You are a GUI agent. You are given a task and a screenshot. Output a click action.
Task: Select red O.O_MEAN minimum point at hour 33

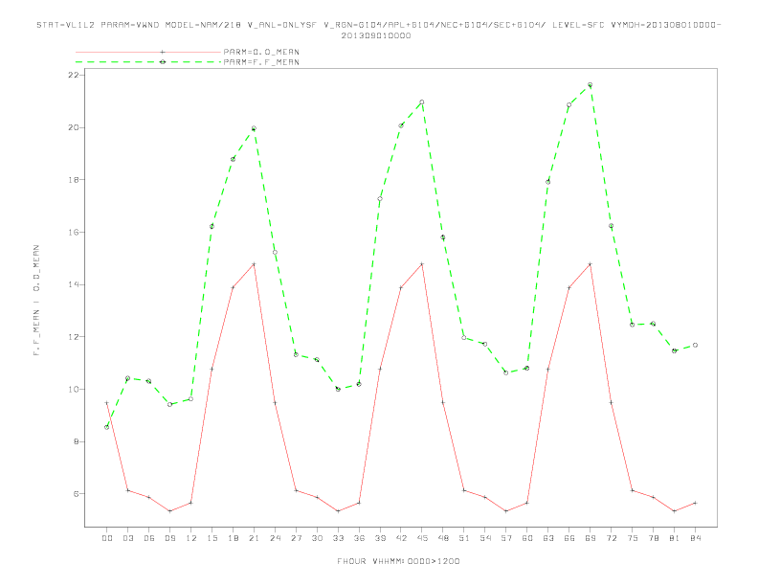click(338, 511)
